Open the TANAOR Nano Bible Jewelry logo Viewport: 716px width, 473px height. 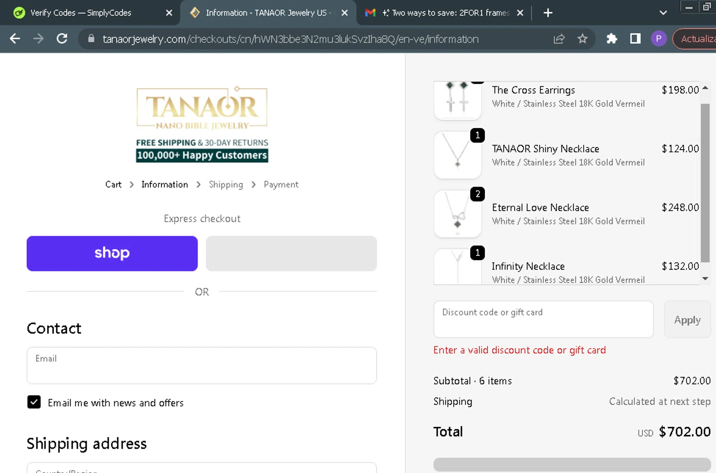click(202, 124)
